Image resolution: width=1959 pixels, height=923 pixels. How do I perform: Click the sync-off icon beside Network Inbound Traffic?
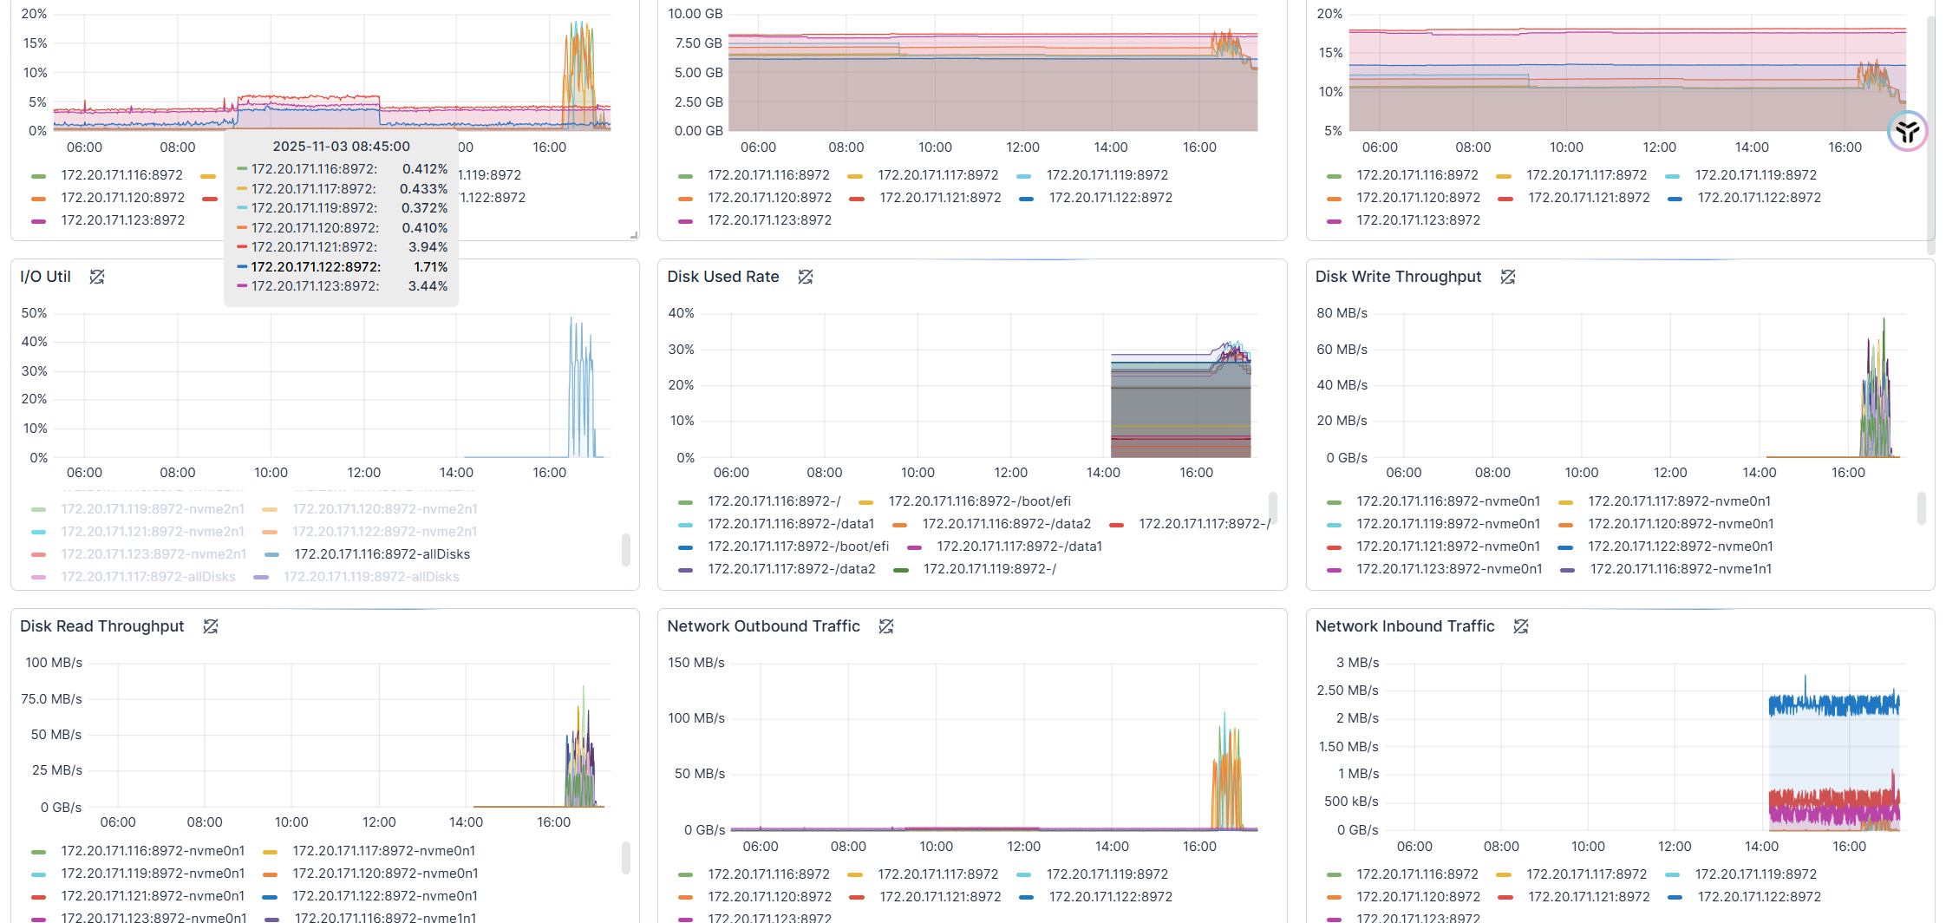tap(1521, 626)
